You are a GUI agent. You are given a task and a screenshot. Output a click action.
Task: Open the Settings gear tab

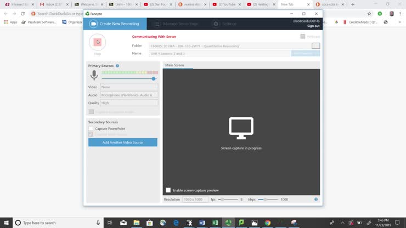[x=224, y=24]
